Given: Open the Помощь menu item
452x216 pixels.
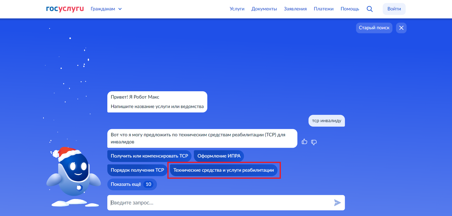Looking at the screenshot, I should [350, 9].
